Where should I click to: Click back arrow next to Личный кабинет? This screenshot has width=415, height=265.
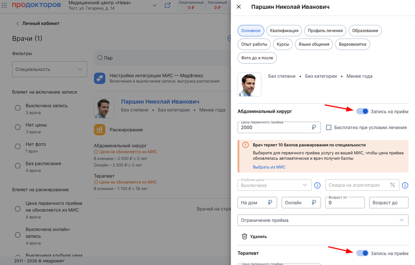pos(18,23)
